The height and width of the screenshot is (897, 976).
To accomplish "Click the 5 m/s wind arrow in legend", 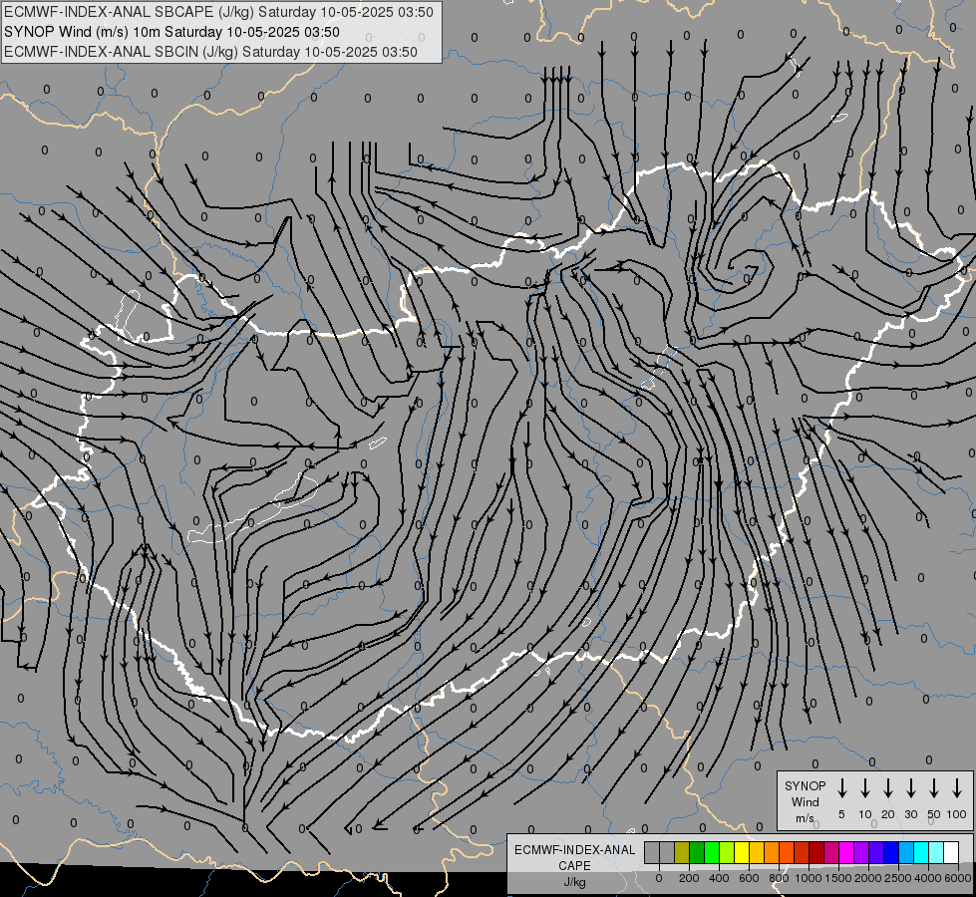I will [x=841, y=788].
